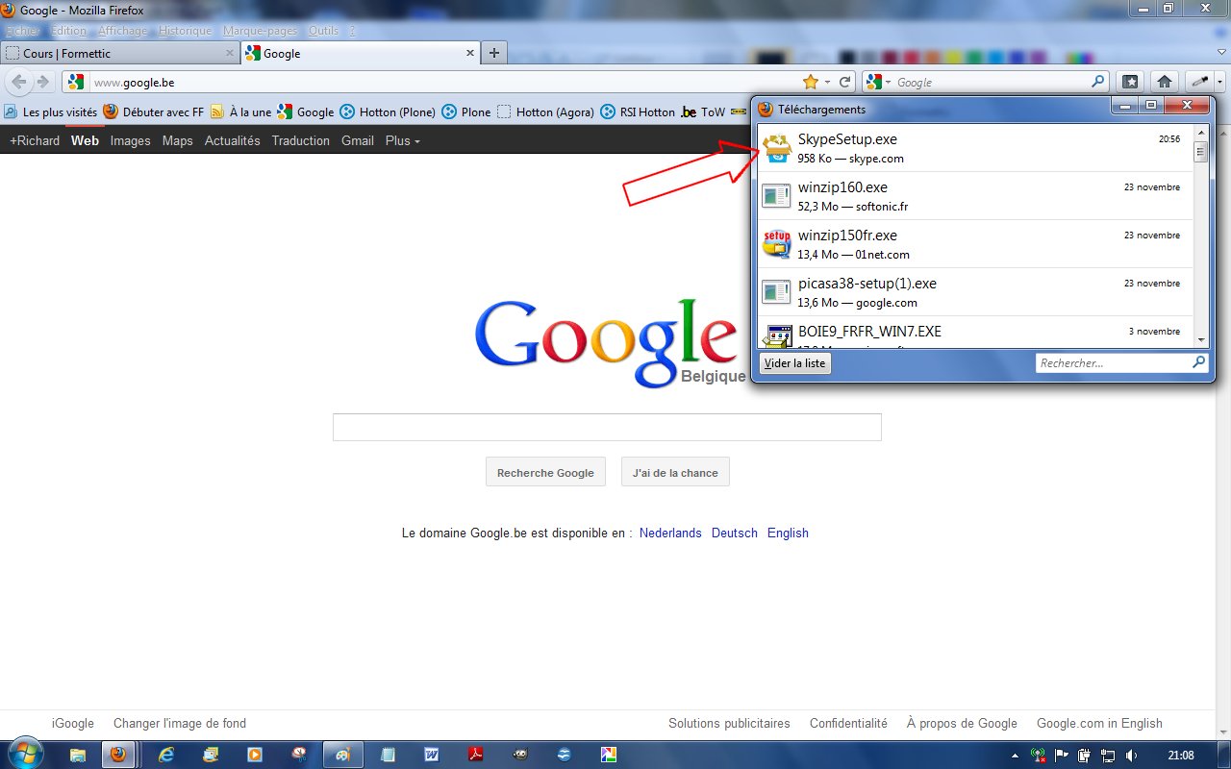Image resolution: width=1231 pixels, height=769 pixels.
Task: Open the Hotton (Agora) bookmark
Action: click(x=545, y=112)
